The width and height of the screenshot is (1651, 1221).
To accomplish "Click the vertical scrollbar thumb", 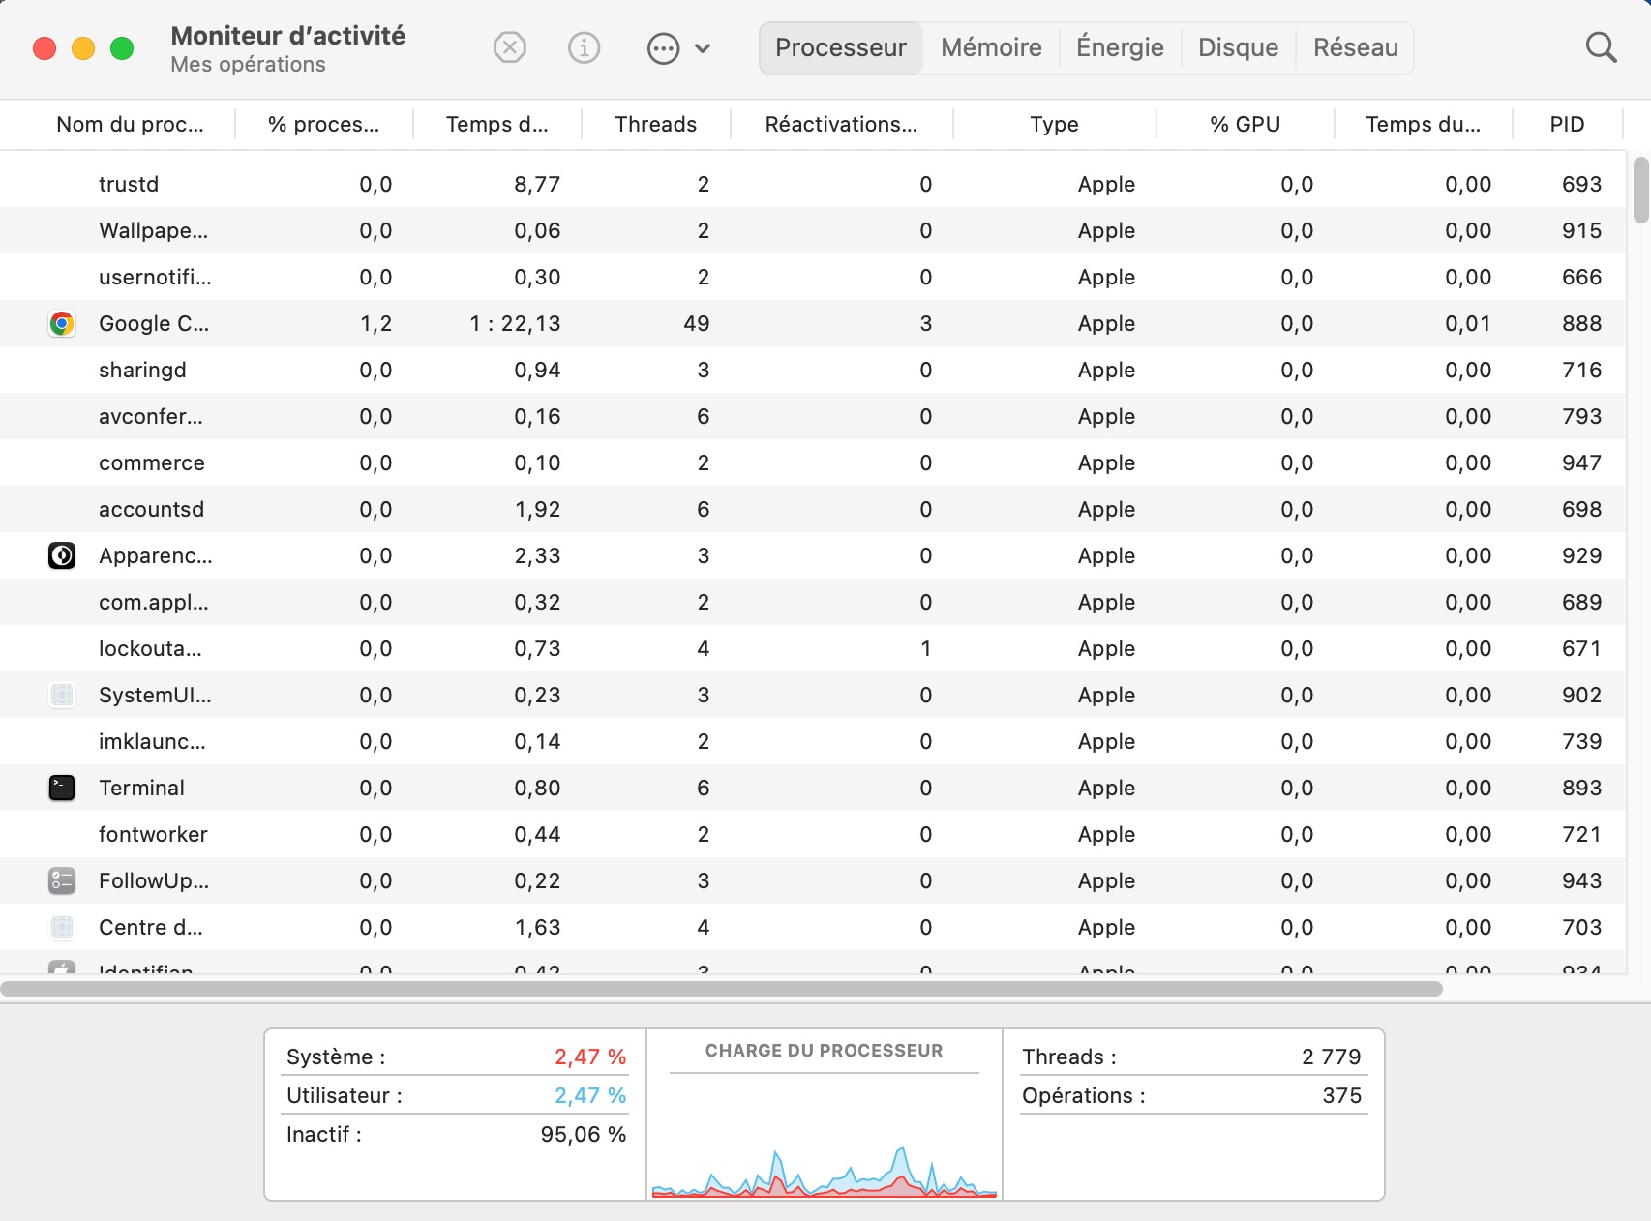I will tap(1640, 190).
